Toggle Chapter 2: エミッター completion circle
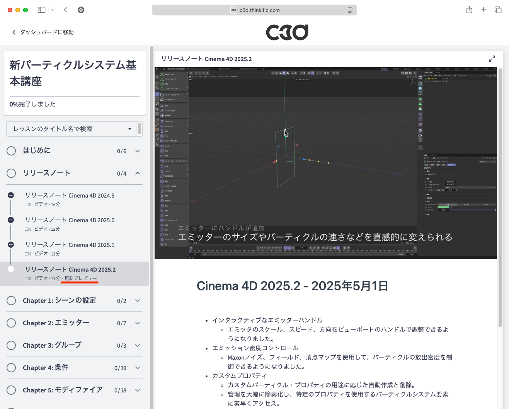The image size is (509, 409). pyautogui.click(x=11, y=323)
